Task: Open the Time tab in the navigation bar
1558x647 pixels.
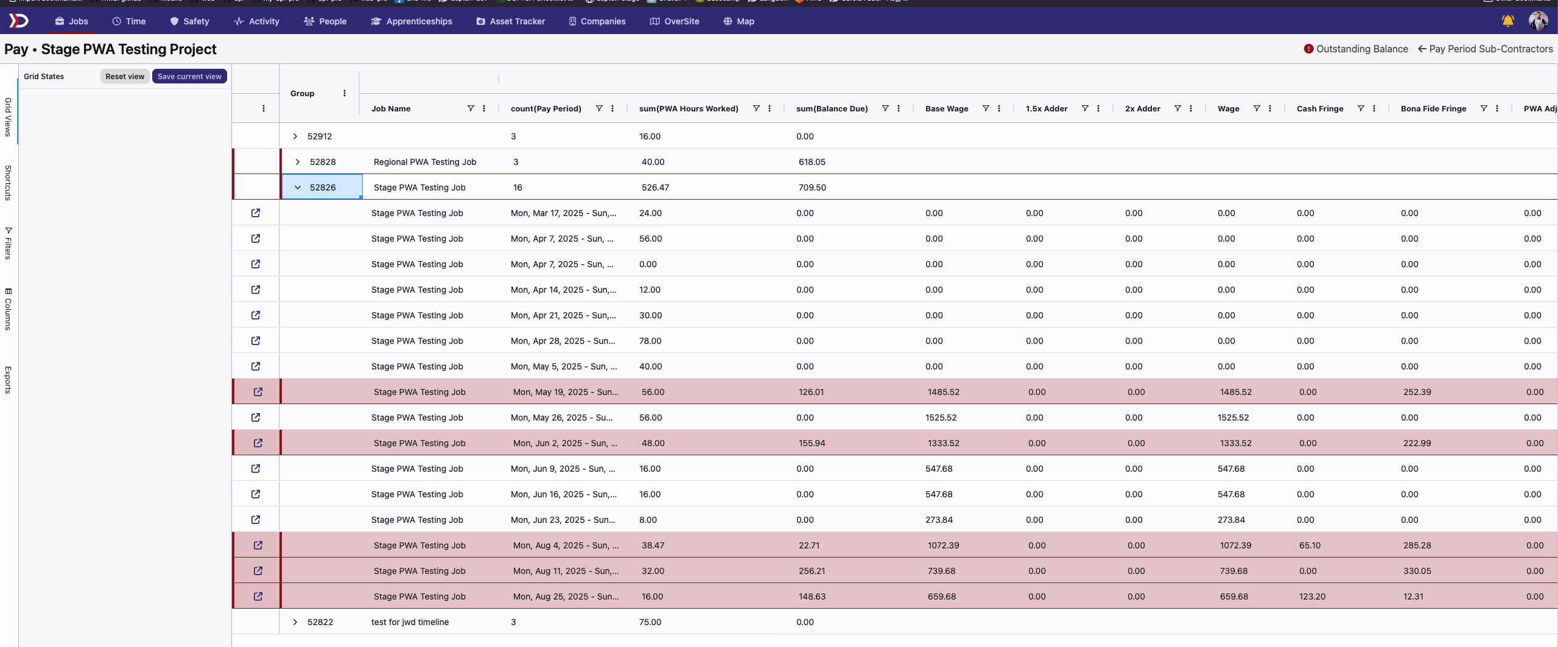Action: pos(129,21)
